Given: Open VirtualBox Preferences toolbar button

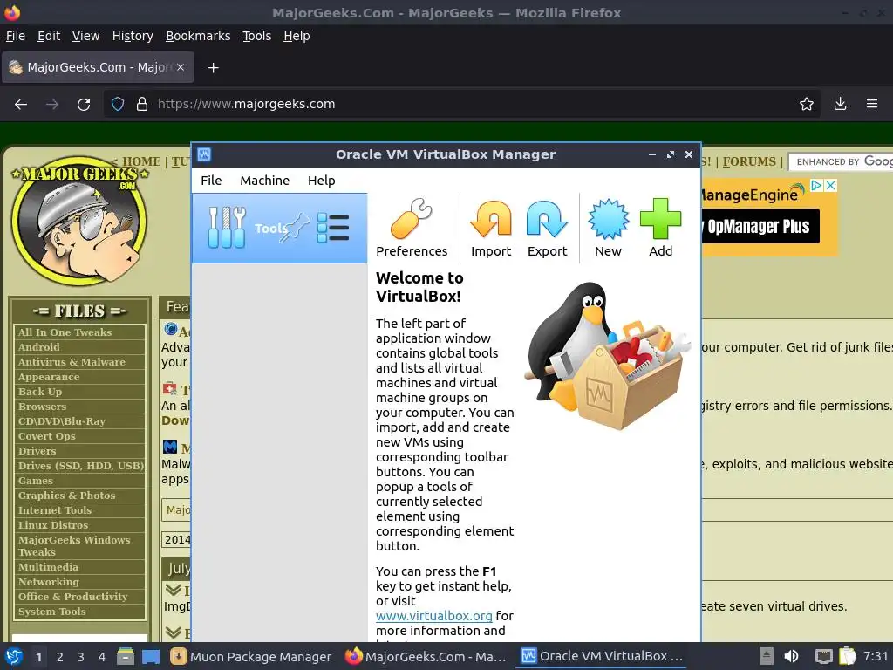Looking at the screenshot, I should coord(412,228).
